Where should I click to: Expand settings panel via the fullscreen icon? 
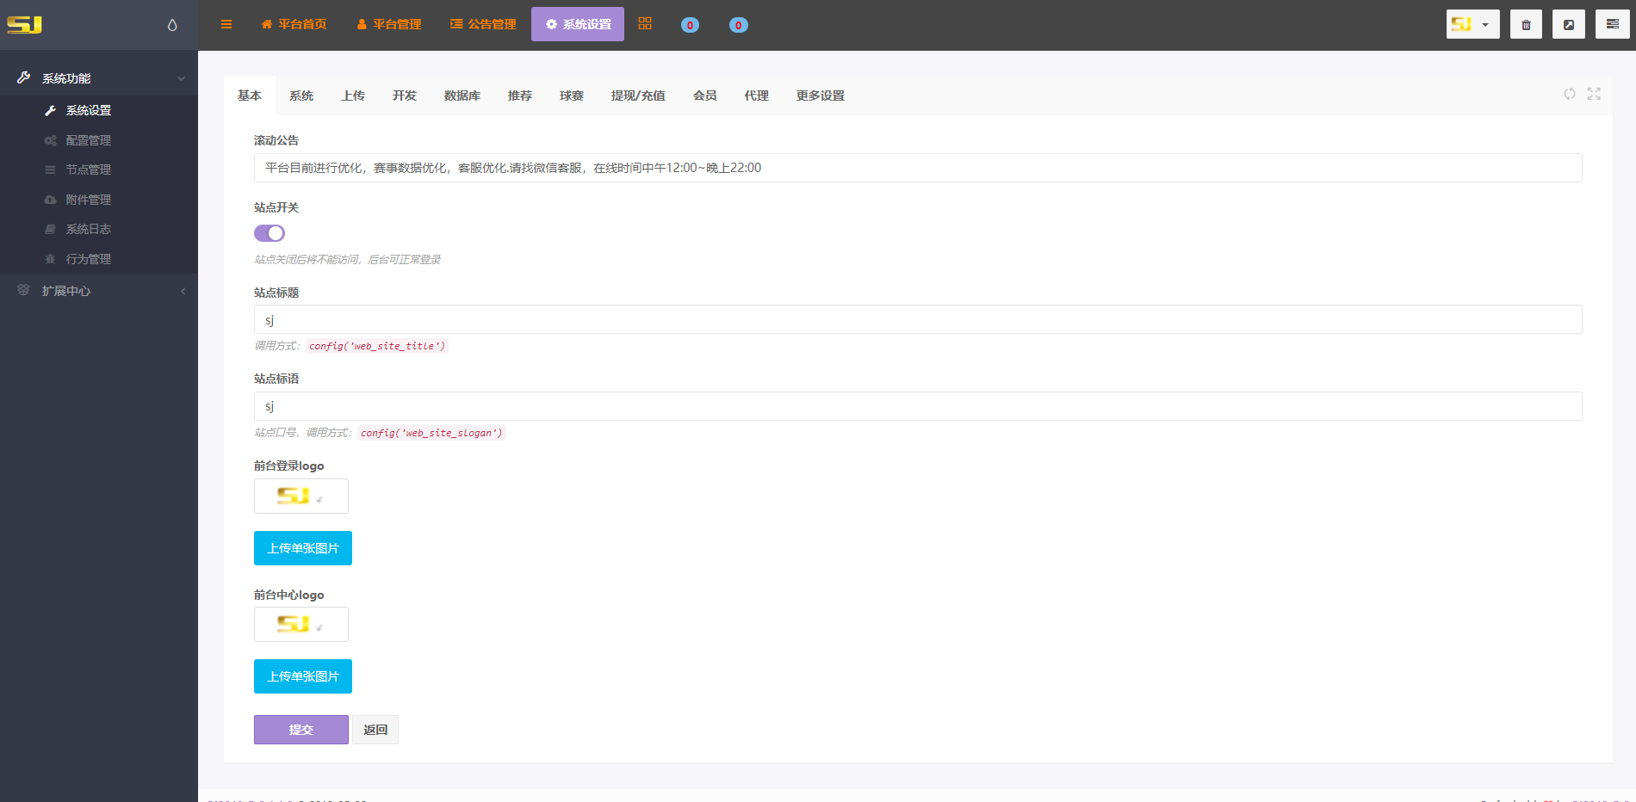click(1594, 95)
